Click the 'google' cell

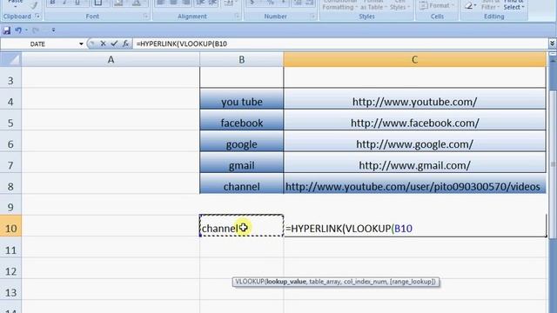(242, 141)
